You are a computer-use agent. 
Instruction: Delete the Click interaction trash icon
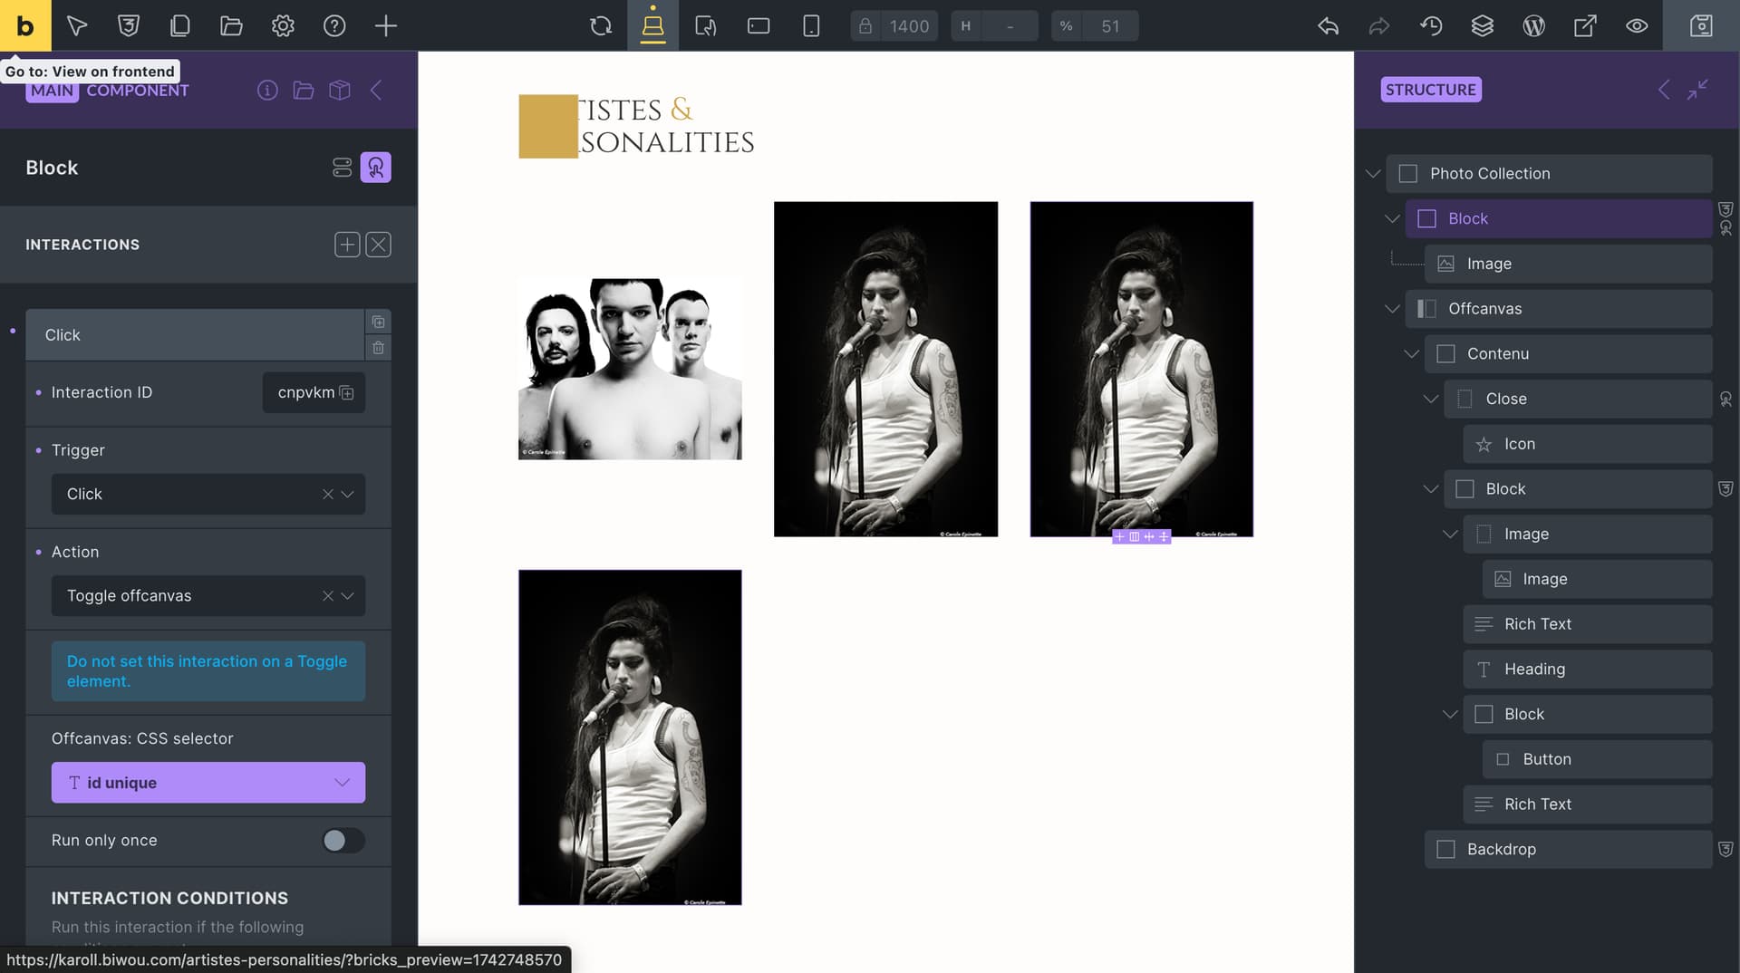[379, 348]
